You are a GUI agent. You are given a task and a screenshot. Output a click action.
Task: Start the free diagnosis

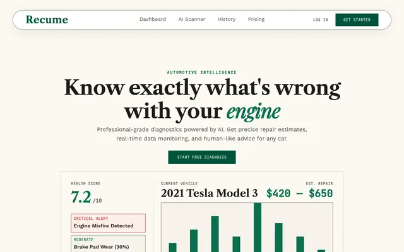point(202,157)
